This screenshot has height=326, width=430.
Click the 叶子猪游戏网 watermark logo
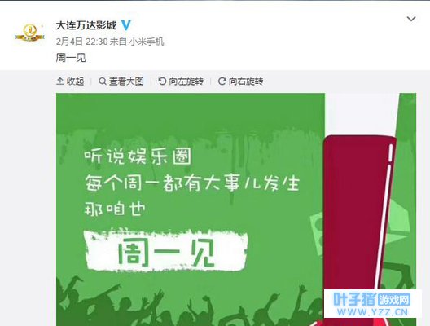(x=372, y=298)
